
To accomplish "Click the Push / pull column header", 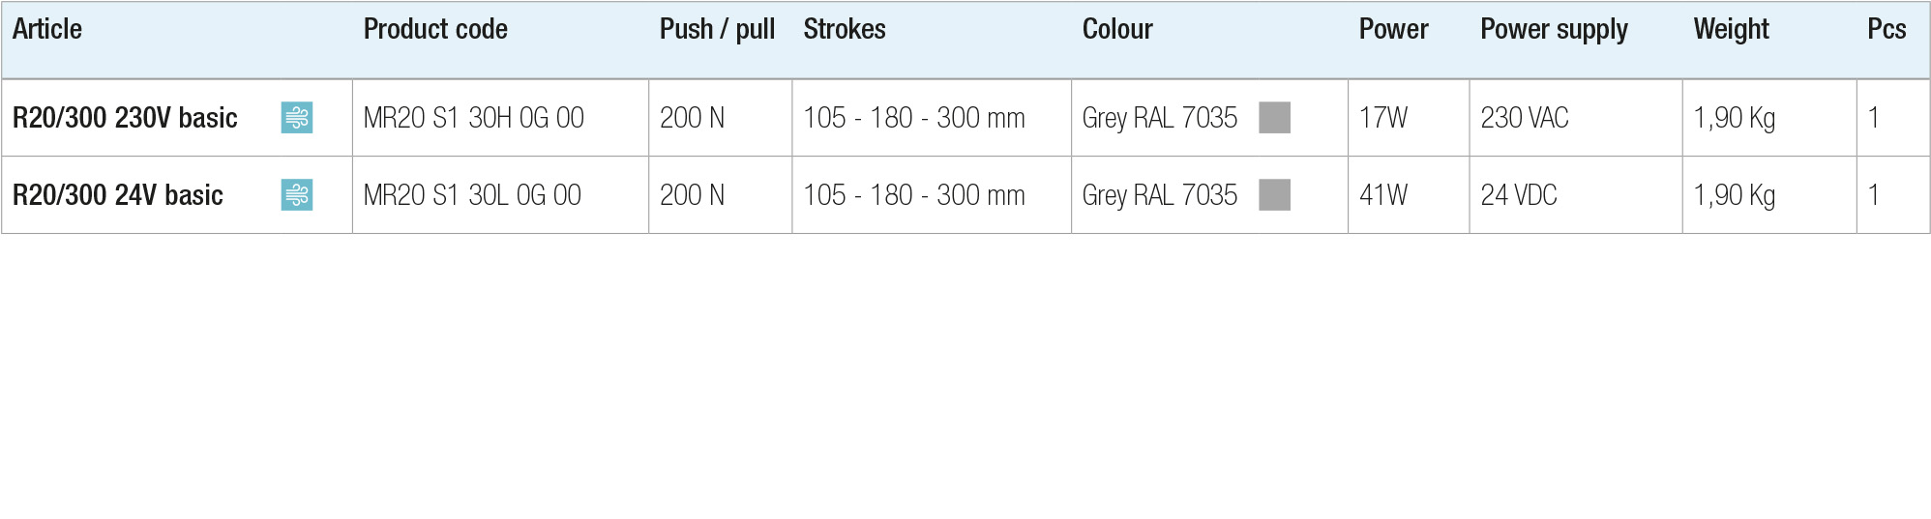I will pyautogui.click(x=717, y=30).
